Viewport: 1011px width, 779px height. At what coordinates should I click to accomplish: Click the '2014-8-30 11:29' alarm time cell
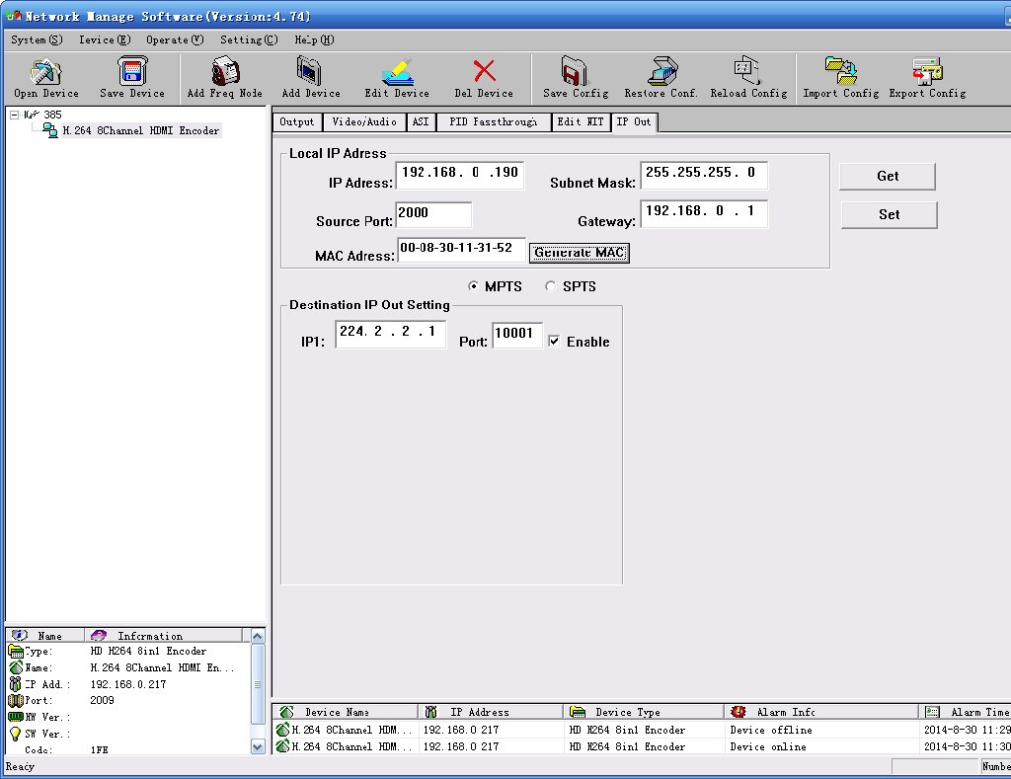[968, 730]
